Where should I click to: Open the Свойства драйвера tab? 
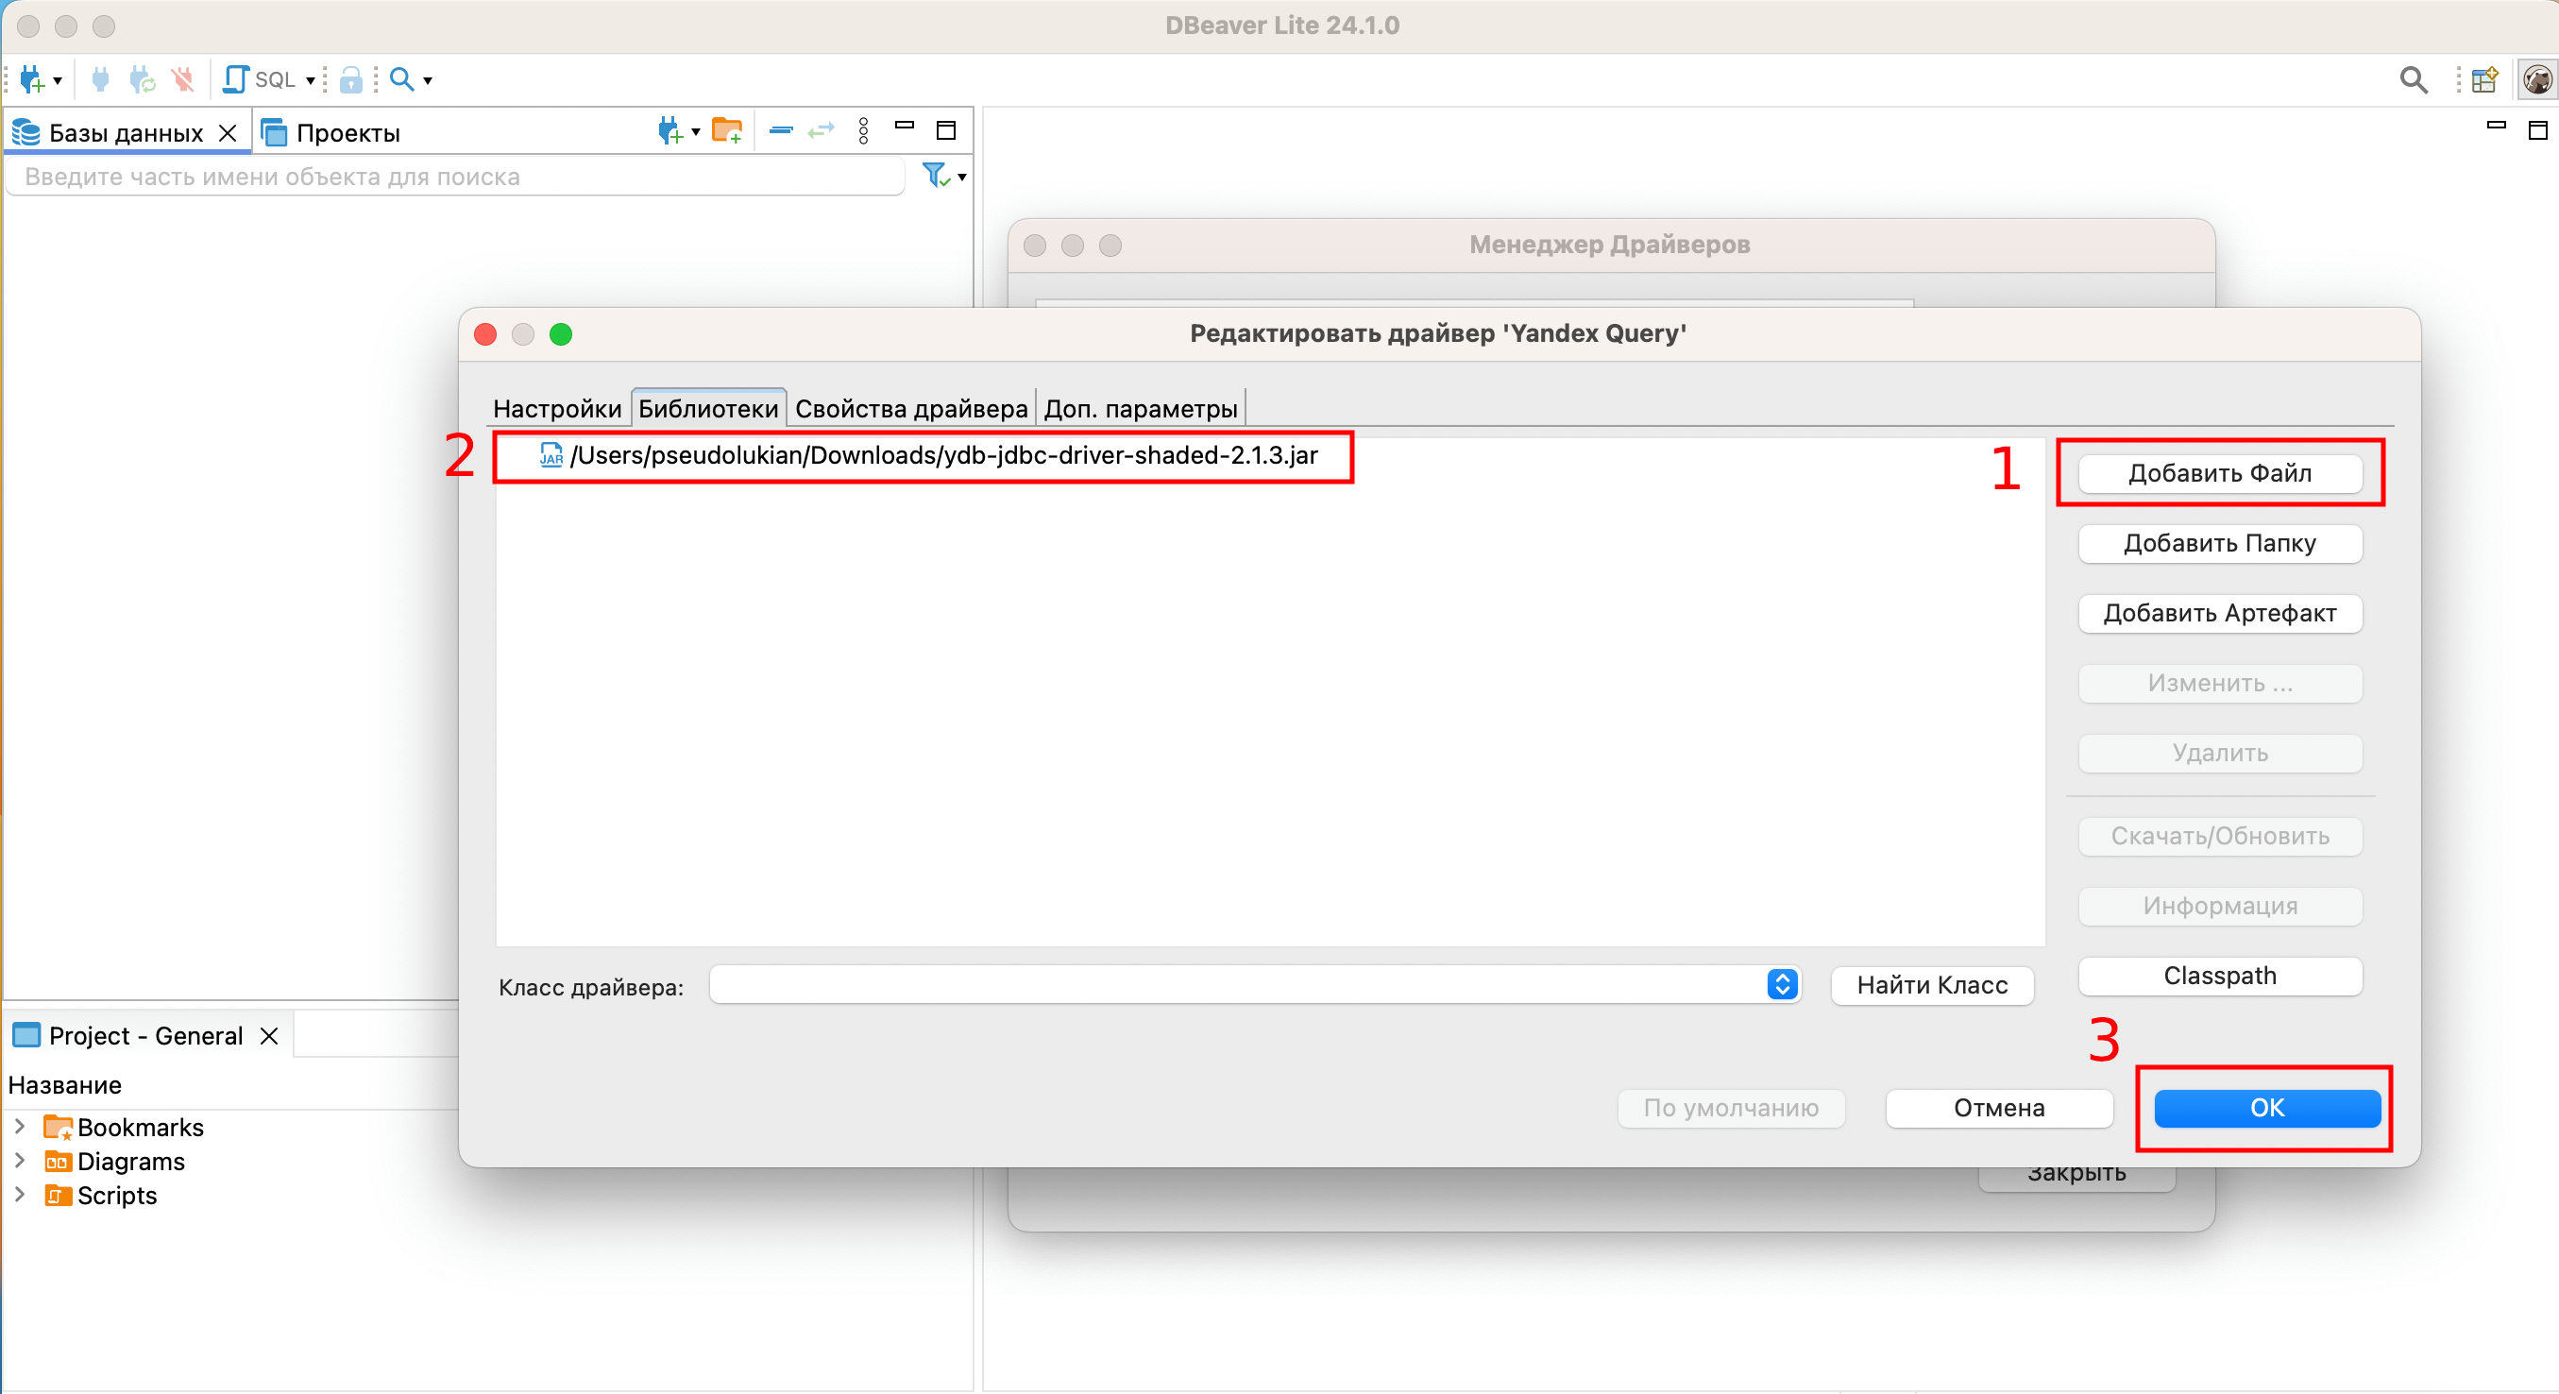pos(910,408)
